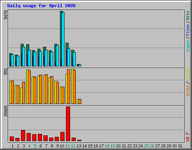
Task: Click day label '9' on the axis
Action: coord(57,146)
